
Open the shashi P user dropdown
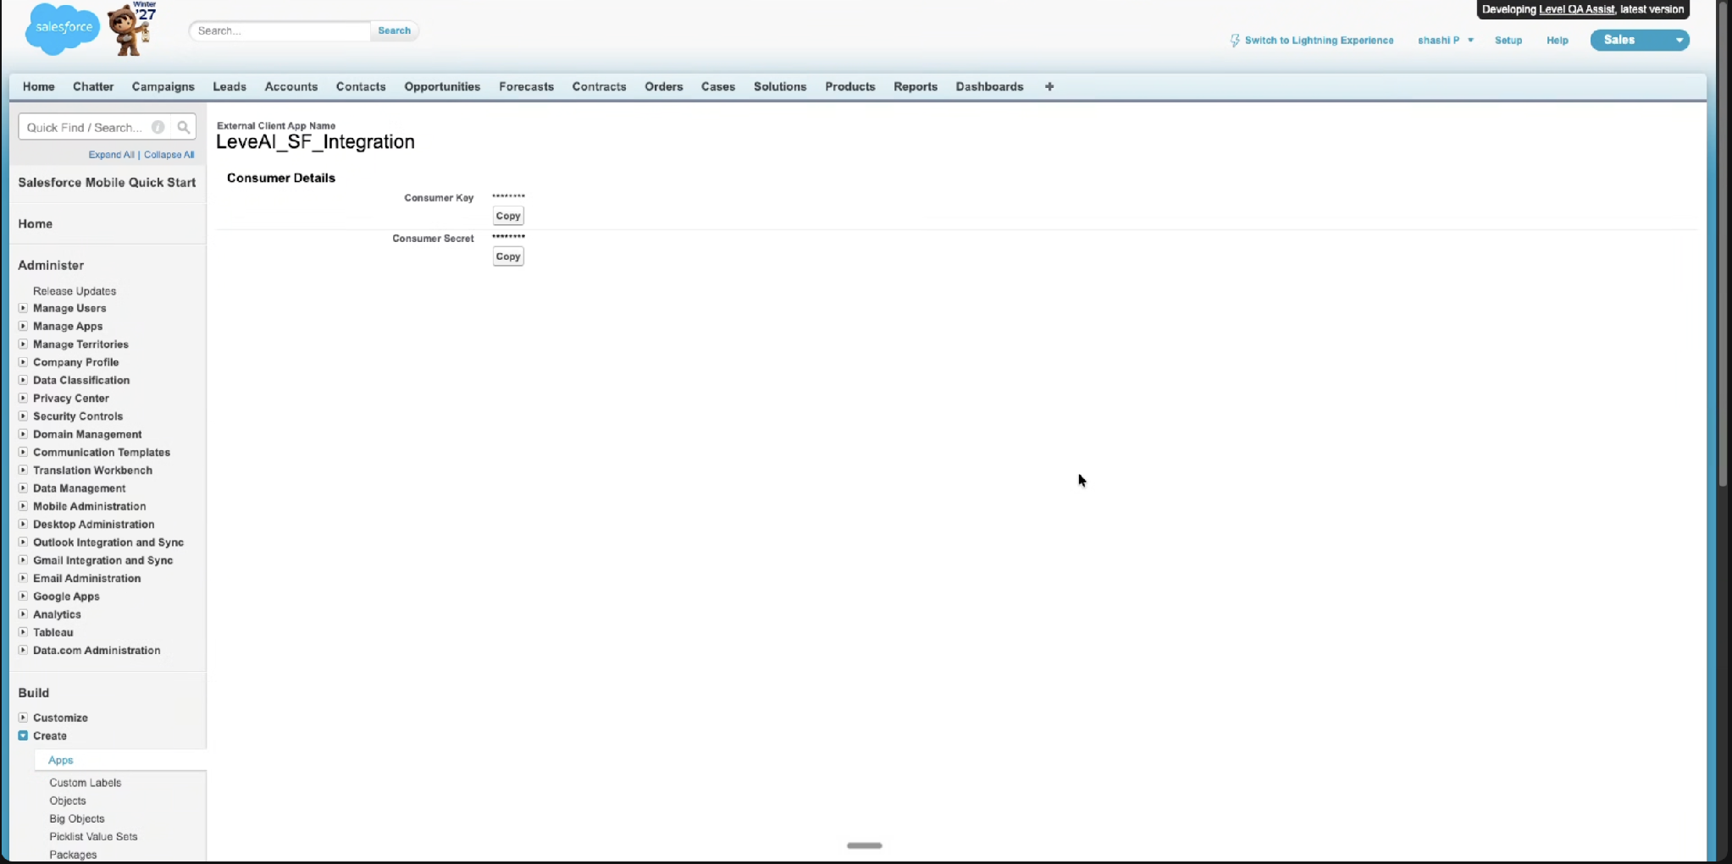1446,40
